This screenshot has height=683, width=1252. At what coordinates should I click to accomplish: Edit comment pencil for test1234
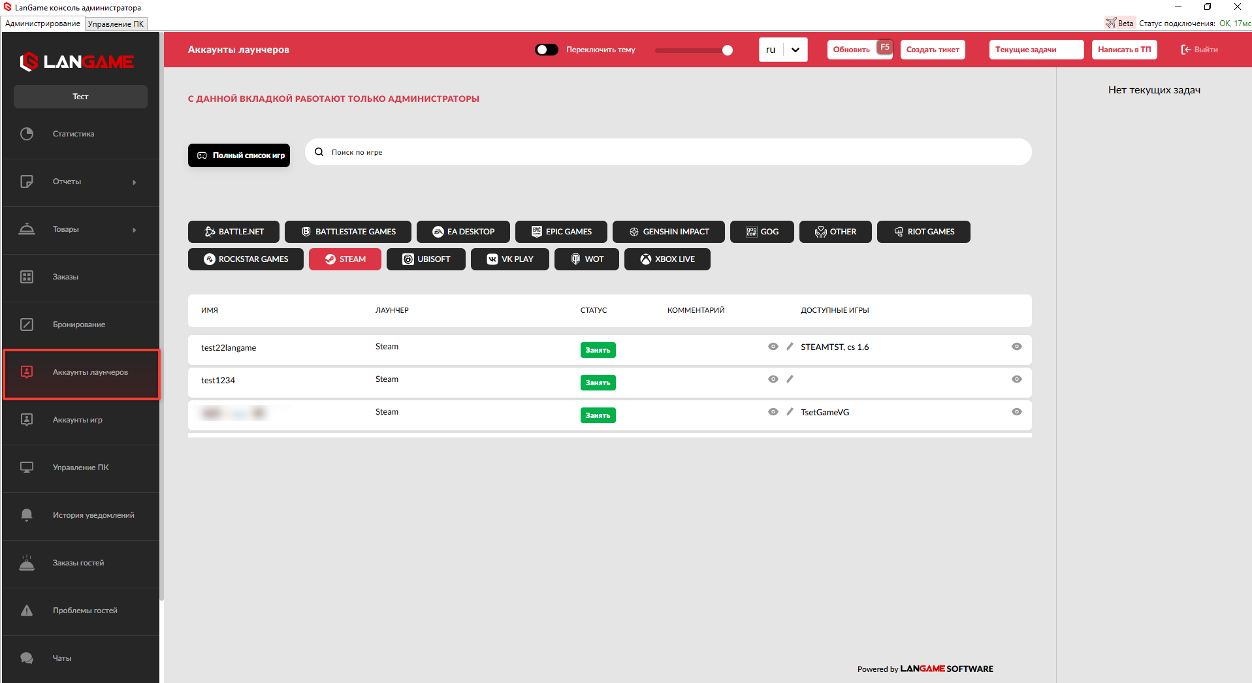[x=790, y=379]
